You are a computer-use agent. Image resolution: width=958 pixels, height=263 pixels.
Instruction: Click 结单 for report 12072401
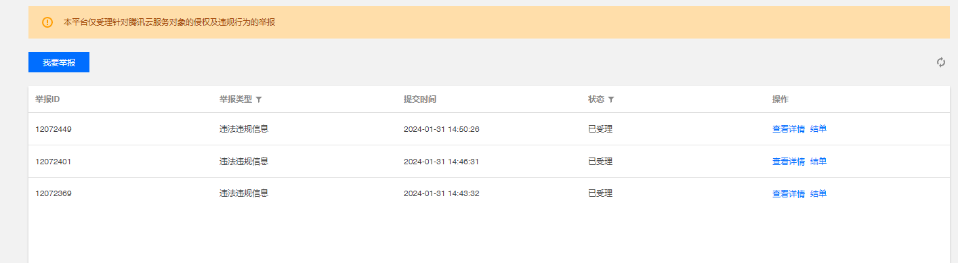tap(818, 162)
